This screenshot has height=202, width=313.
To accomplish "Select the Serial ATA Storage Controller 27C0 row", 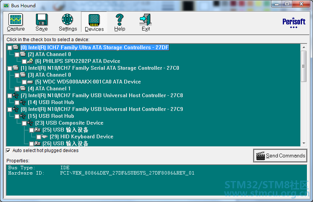I will pos(100,68).
